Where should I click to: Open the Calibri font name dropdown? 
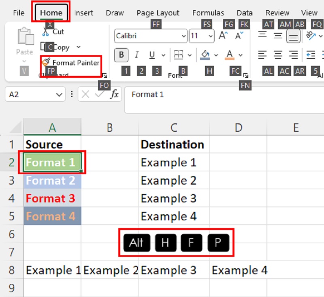(x=184, y=36)
